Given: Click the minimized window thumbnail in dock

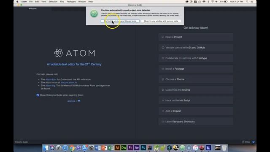Looking at the screenshot, I should tap(218, 148).
